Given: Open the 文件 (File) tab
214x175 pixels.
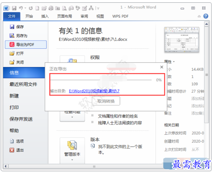Looking at the screenshot, I should [x=12, y=17].
